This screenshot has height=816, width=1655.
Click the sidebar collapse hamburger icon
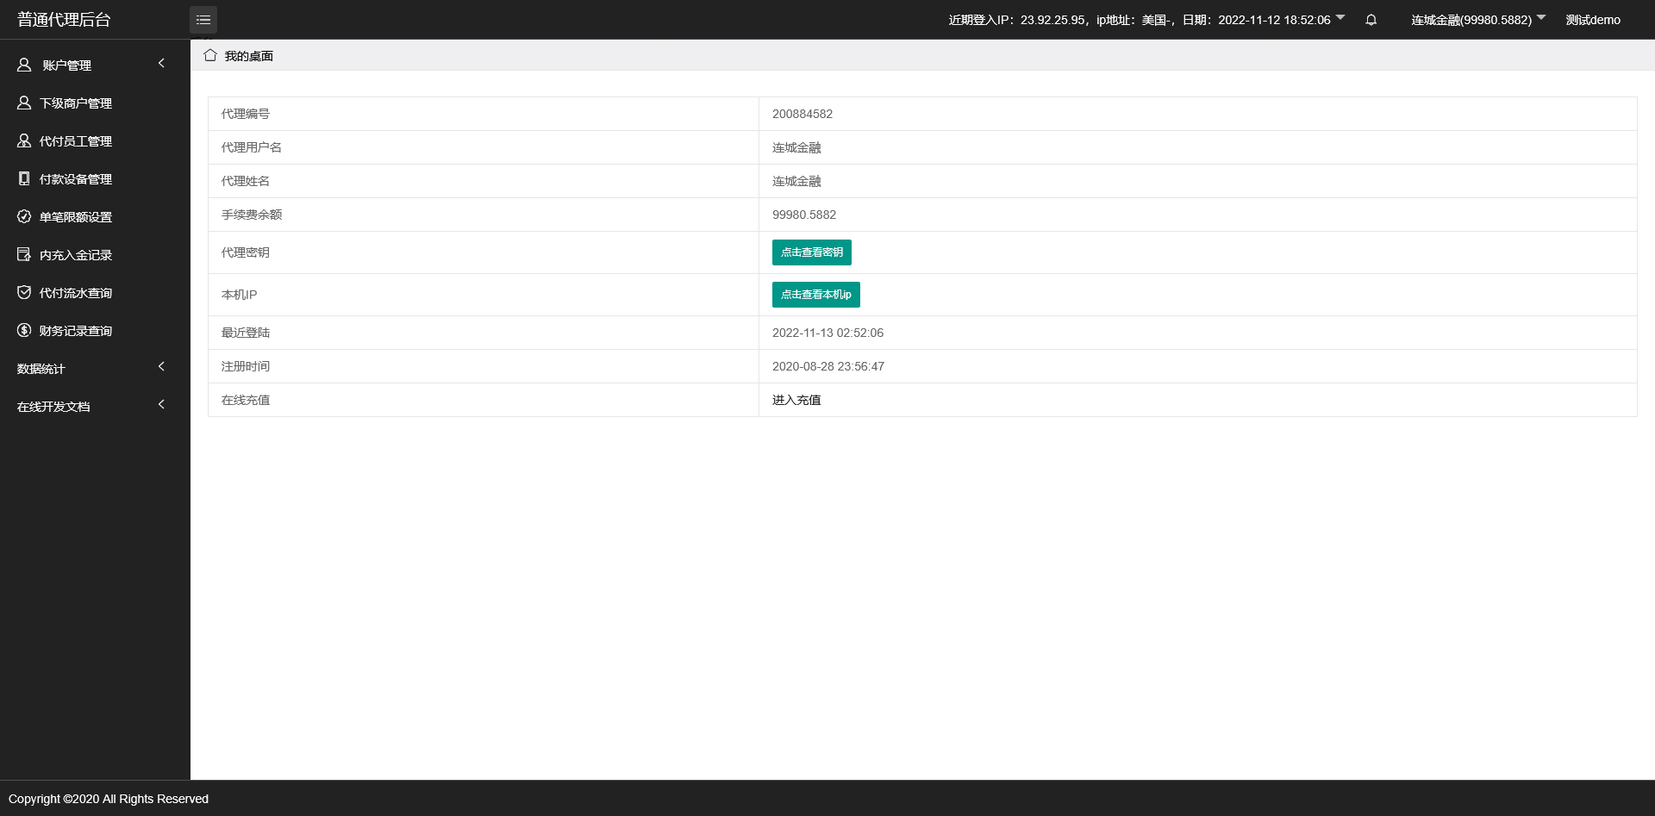[x=203, y=20]
